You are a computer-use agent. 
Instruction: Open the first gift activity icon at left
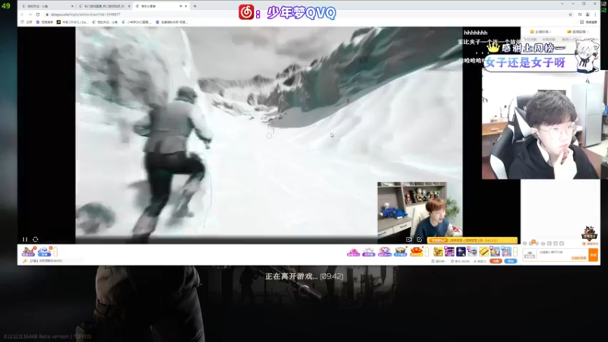tap(28, 252)
